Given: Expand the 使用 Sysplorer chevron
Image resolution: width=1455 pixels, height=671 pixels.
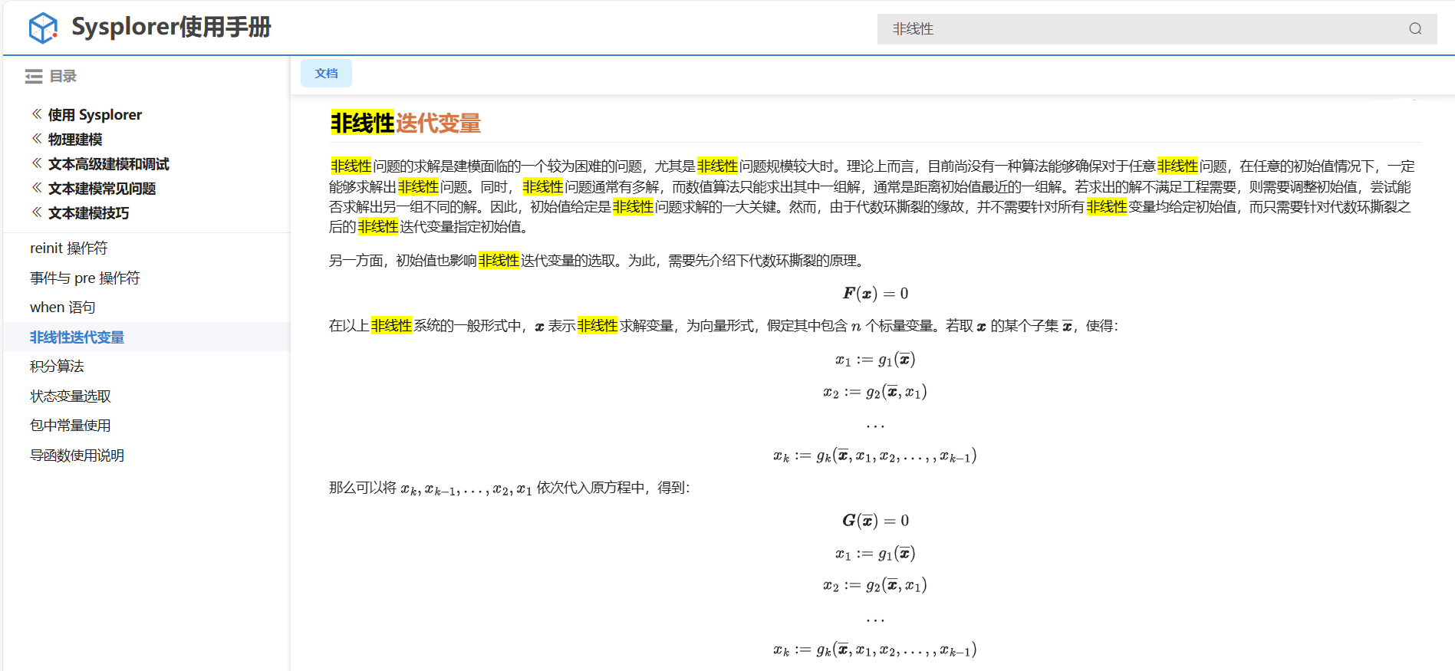Looking at the screenshot, I should click(37, 114).
